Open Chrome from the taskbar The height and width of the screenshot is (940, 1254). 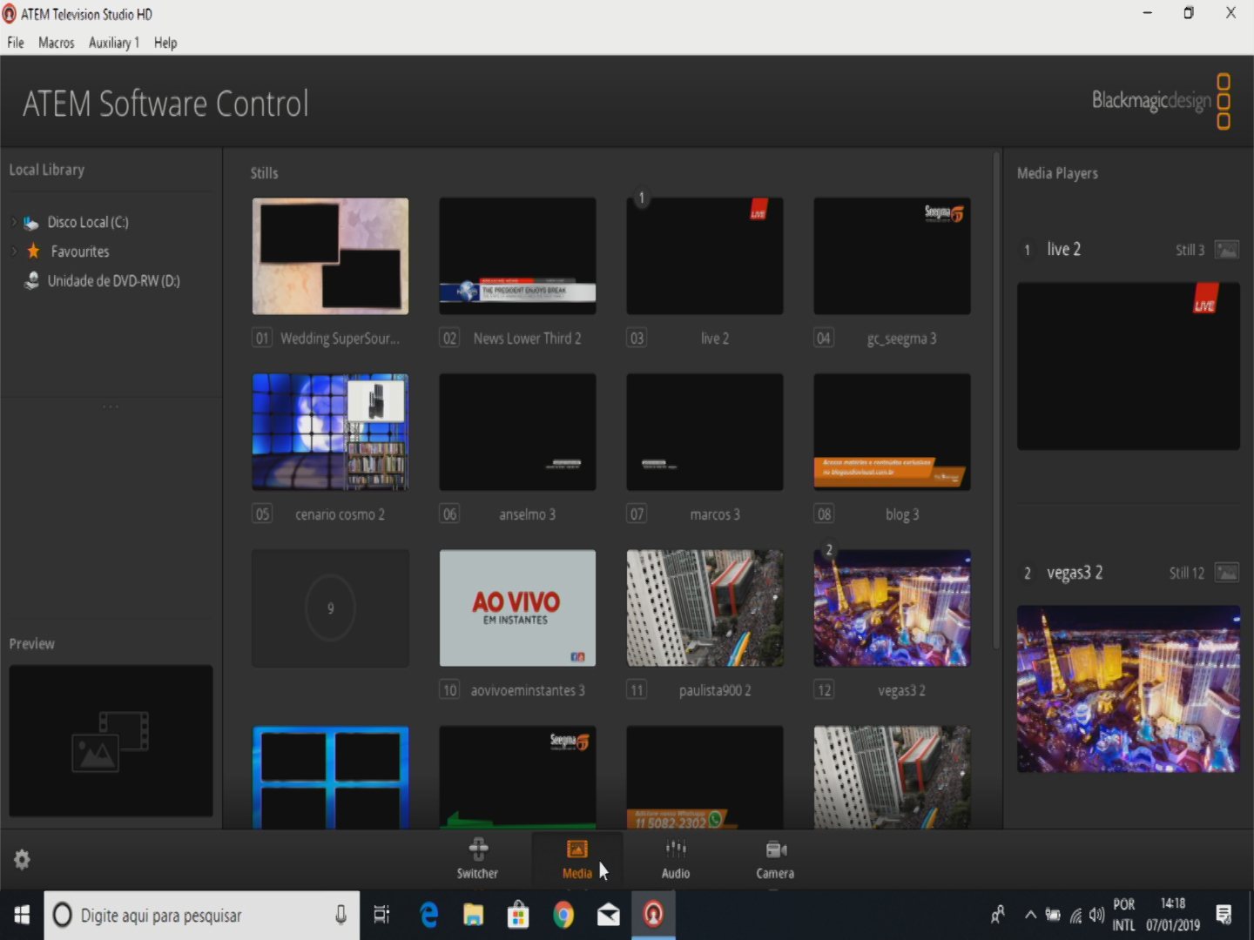(x=563, y=915)
